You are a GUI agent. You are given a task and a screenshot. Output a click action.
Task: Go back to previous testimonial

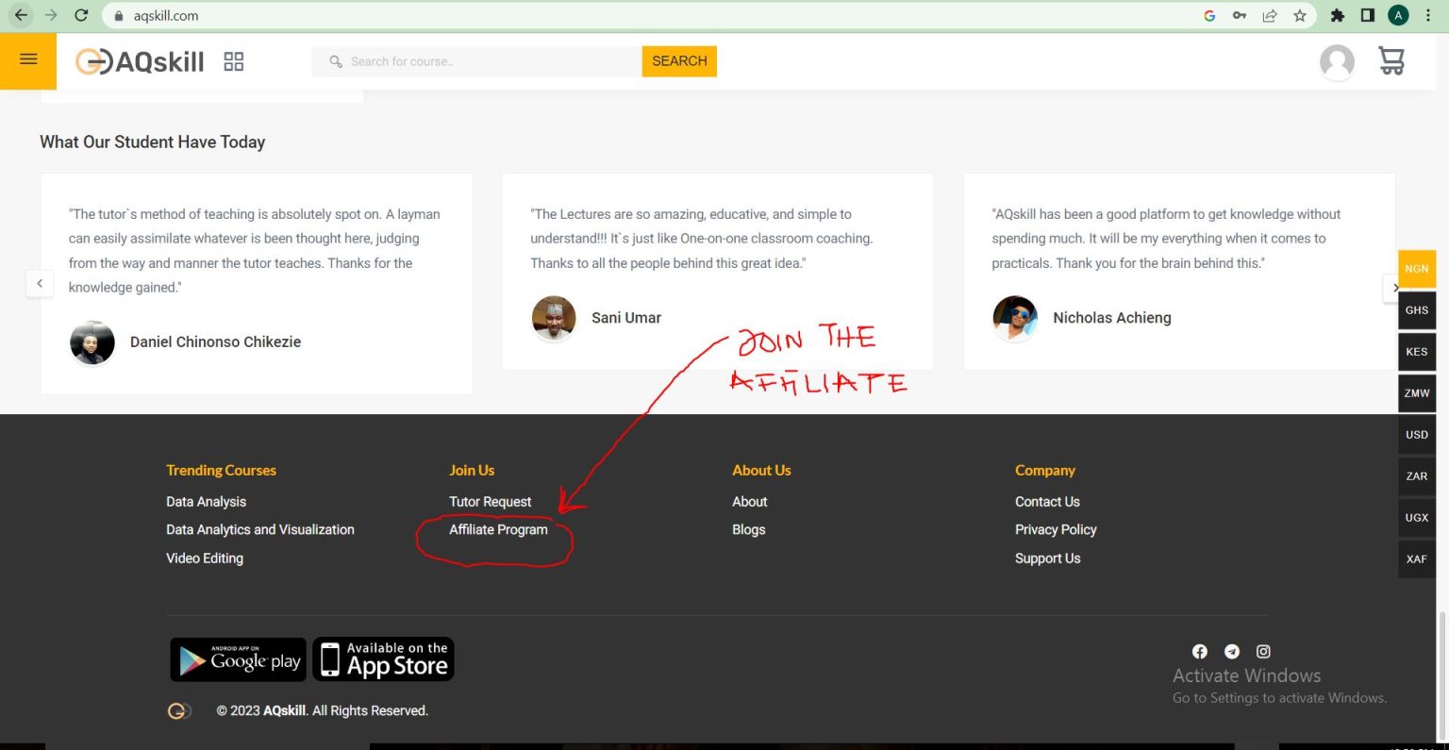point(40,283)
